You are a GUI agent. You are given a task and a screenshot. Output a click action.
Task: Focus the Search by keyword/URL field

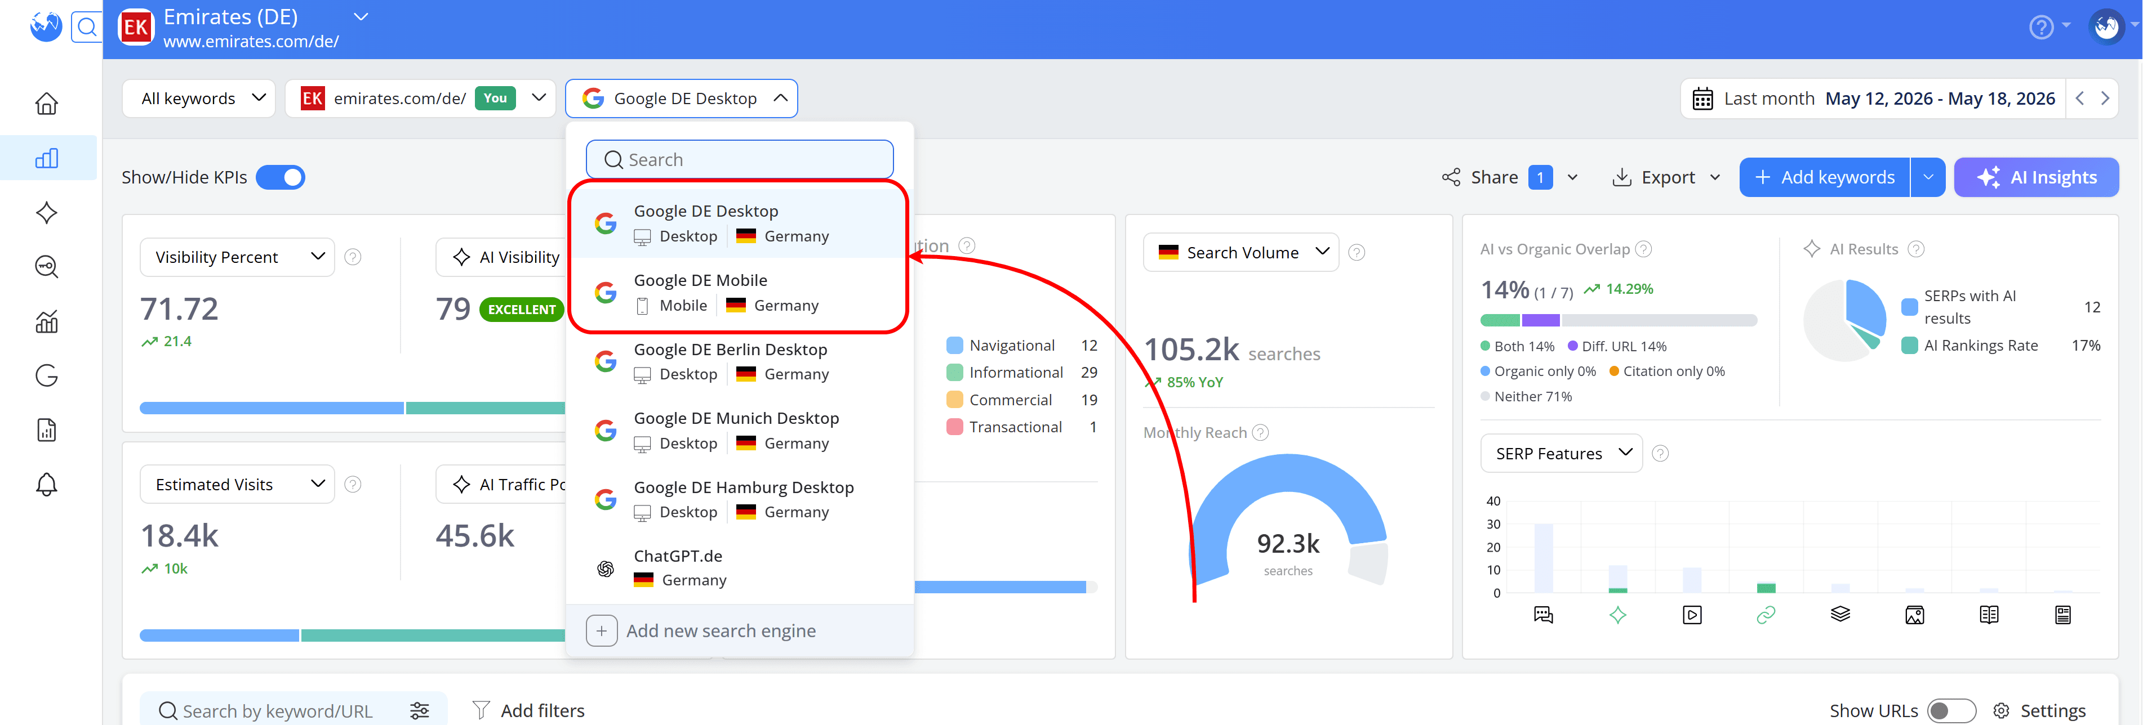click(279, 711)
